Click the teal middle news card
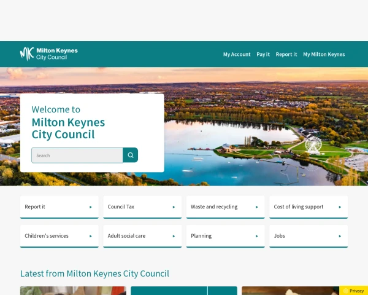368x295 pixels. [184, 291]
